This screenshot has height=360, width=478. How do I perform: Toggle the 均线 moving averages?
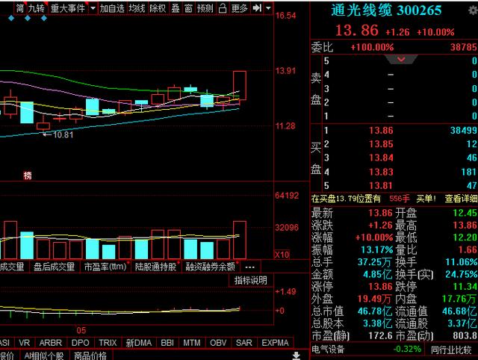coord(137,8)
